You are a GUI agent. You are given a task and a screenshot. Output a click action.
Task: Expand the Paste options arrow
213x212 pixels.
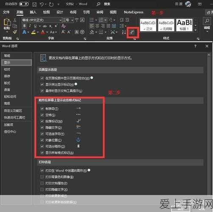coord(7,32)
